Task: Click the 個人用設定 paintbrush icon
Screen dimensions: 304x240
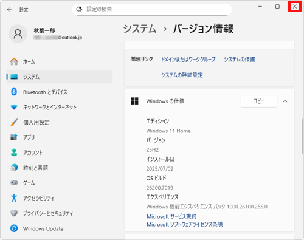Action: [x=14, y=122]
